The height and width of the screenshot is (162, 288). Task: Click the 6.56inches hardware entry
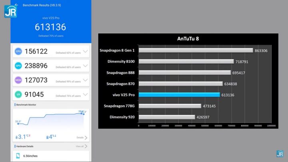point(30,156)
